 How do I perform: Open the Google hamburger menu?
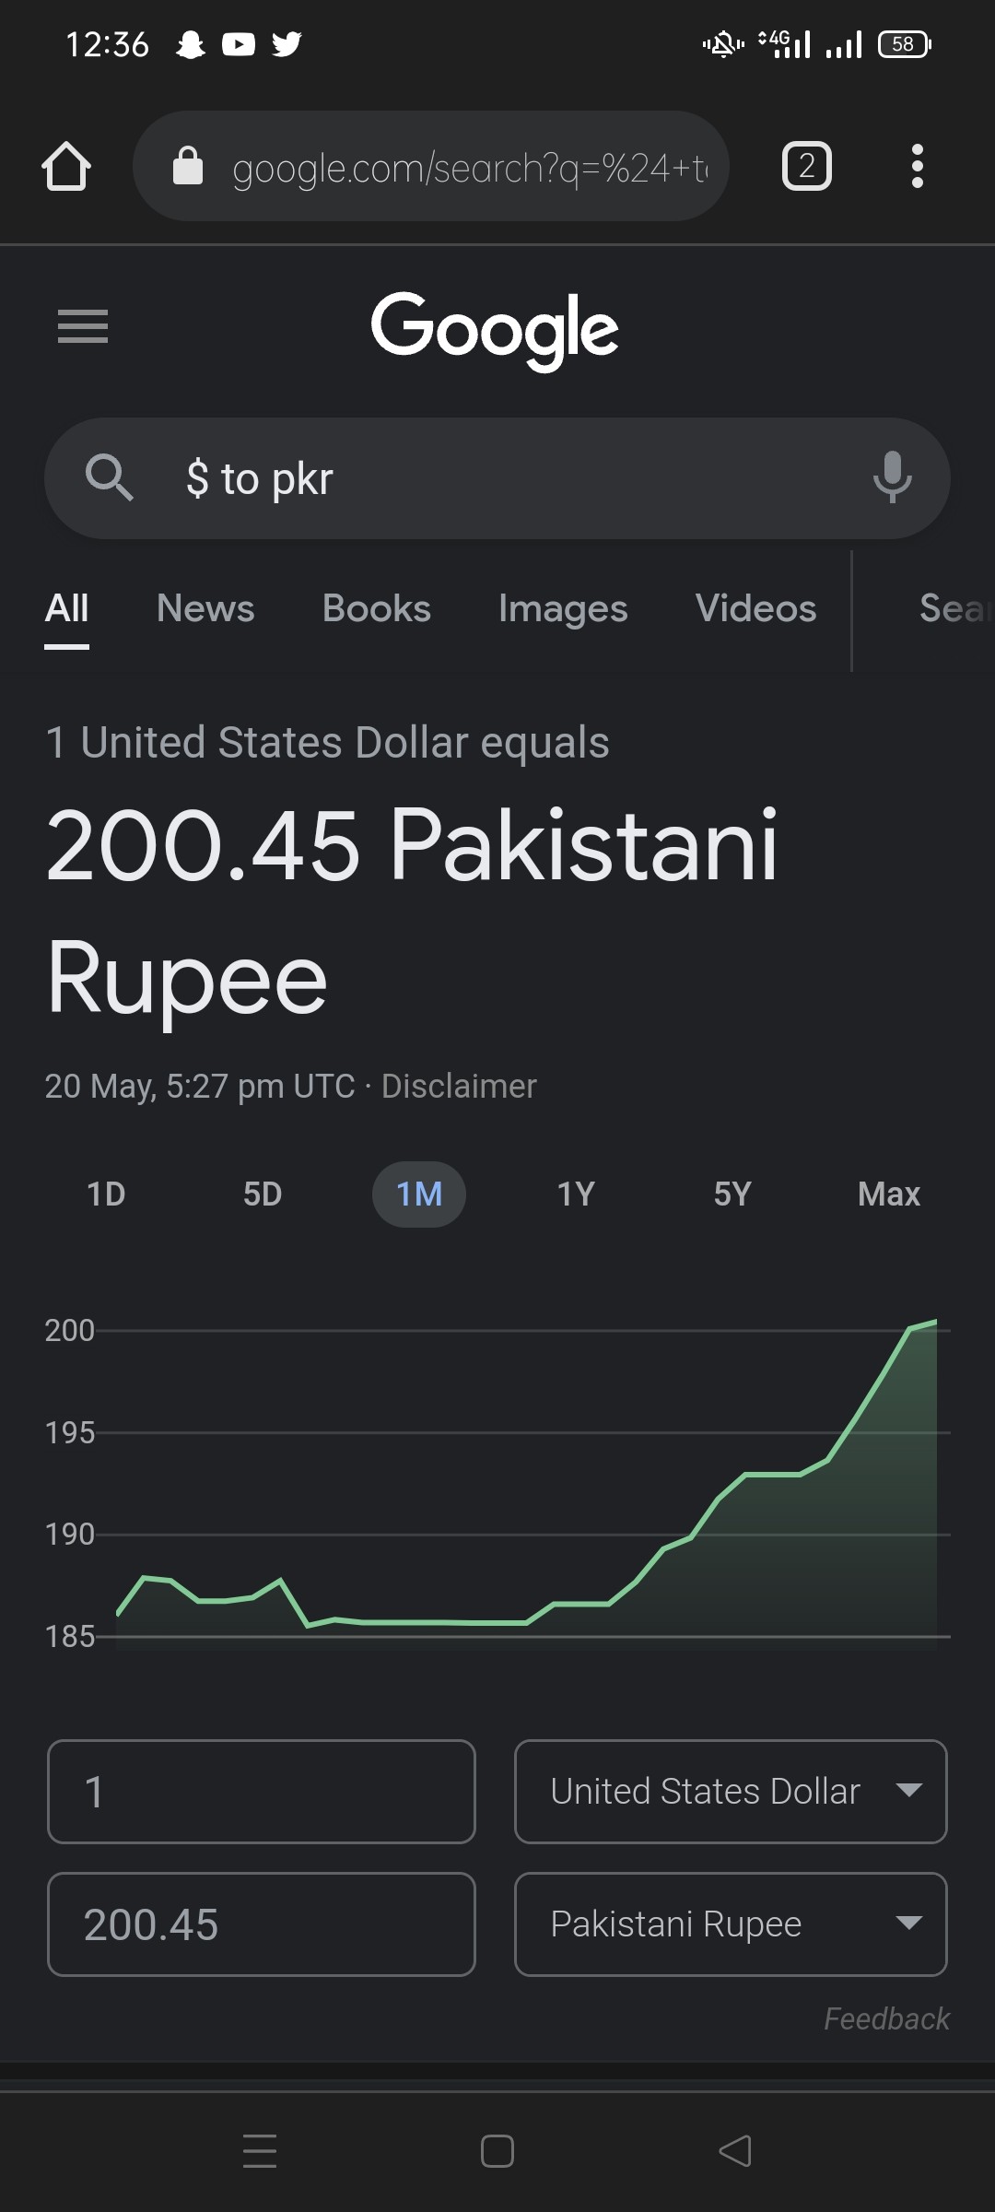coord(83,326)
